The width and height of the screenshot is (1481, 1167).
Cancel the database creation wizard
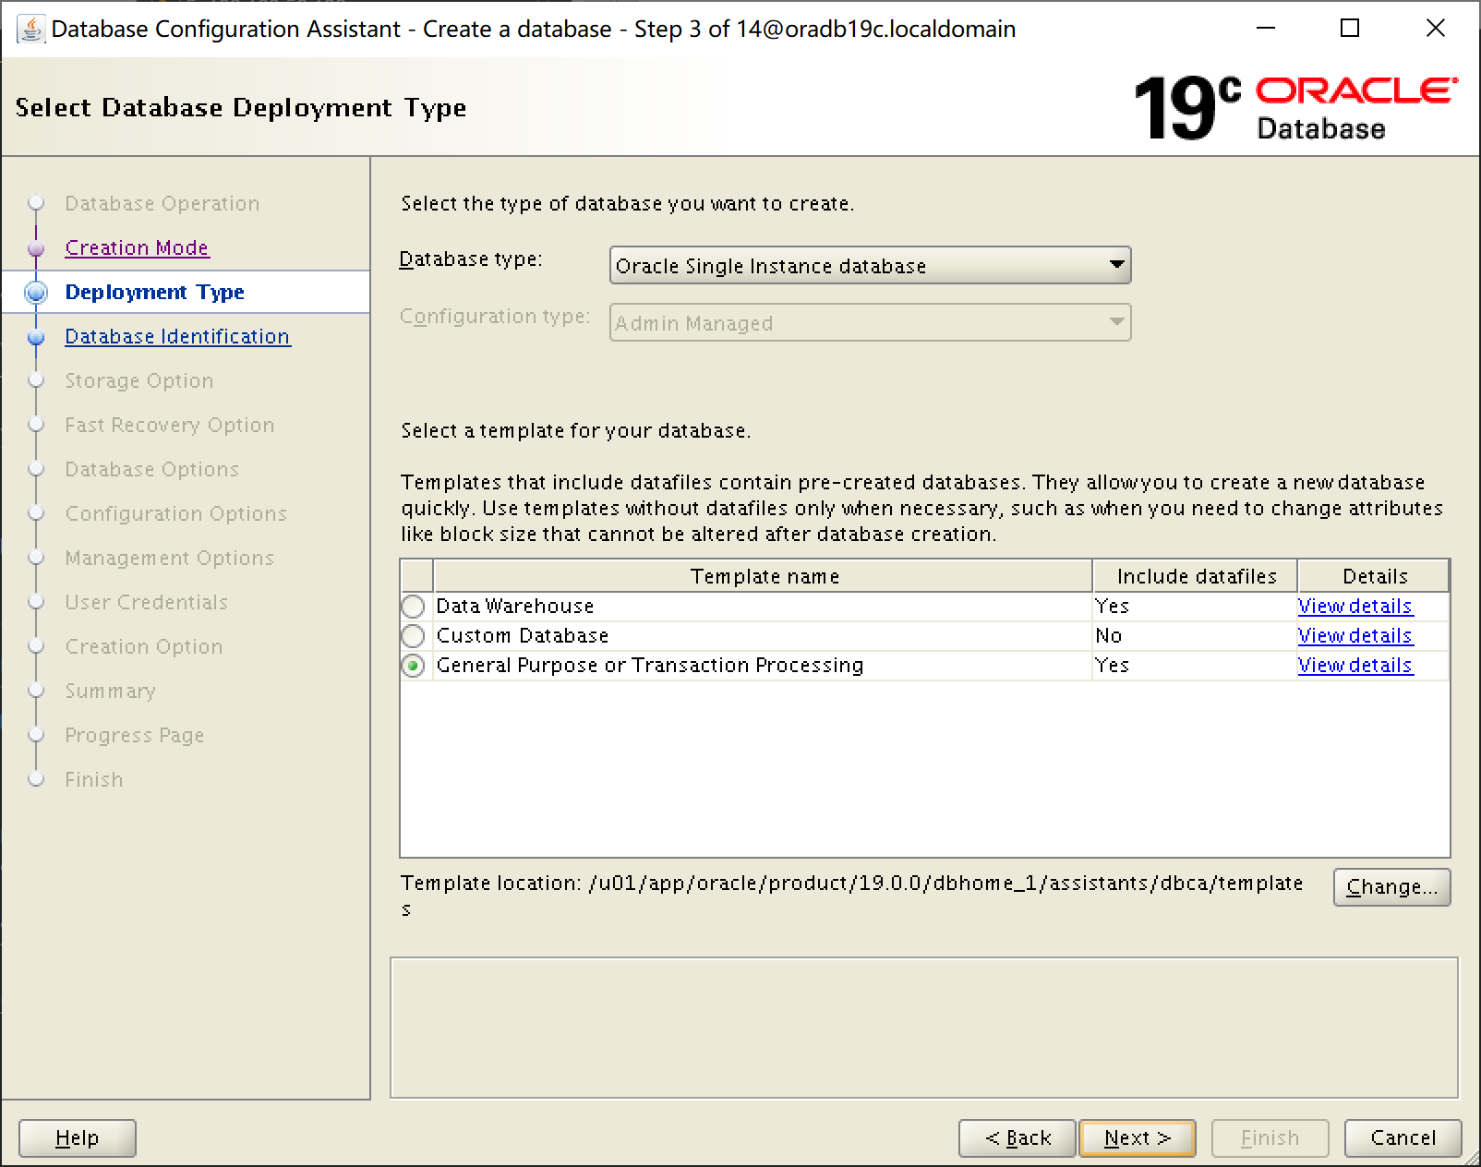1403,1137
